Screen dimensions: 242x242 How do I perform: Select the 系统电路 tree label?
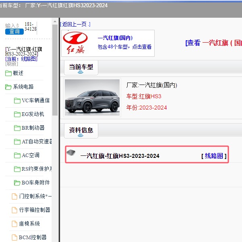(x=23, y=87)
